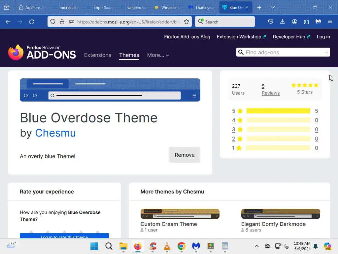Close the Blue Overdose tab
This screenshot has width=338, height=254.
tap(247, 7)
